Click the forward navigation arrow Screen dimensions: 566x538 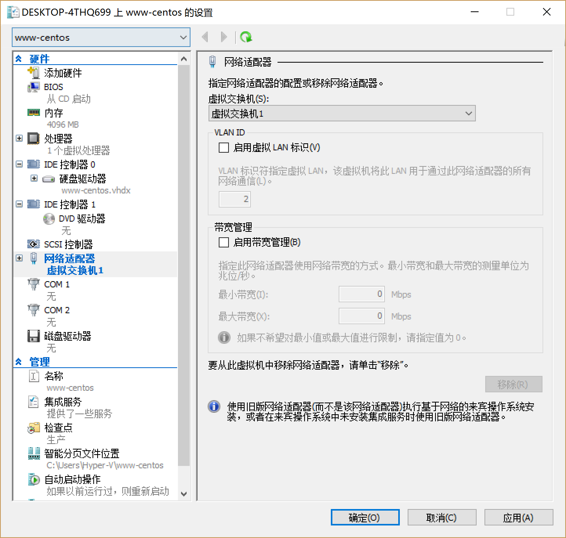coord(224,37)
